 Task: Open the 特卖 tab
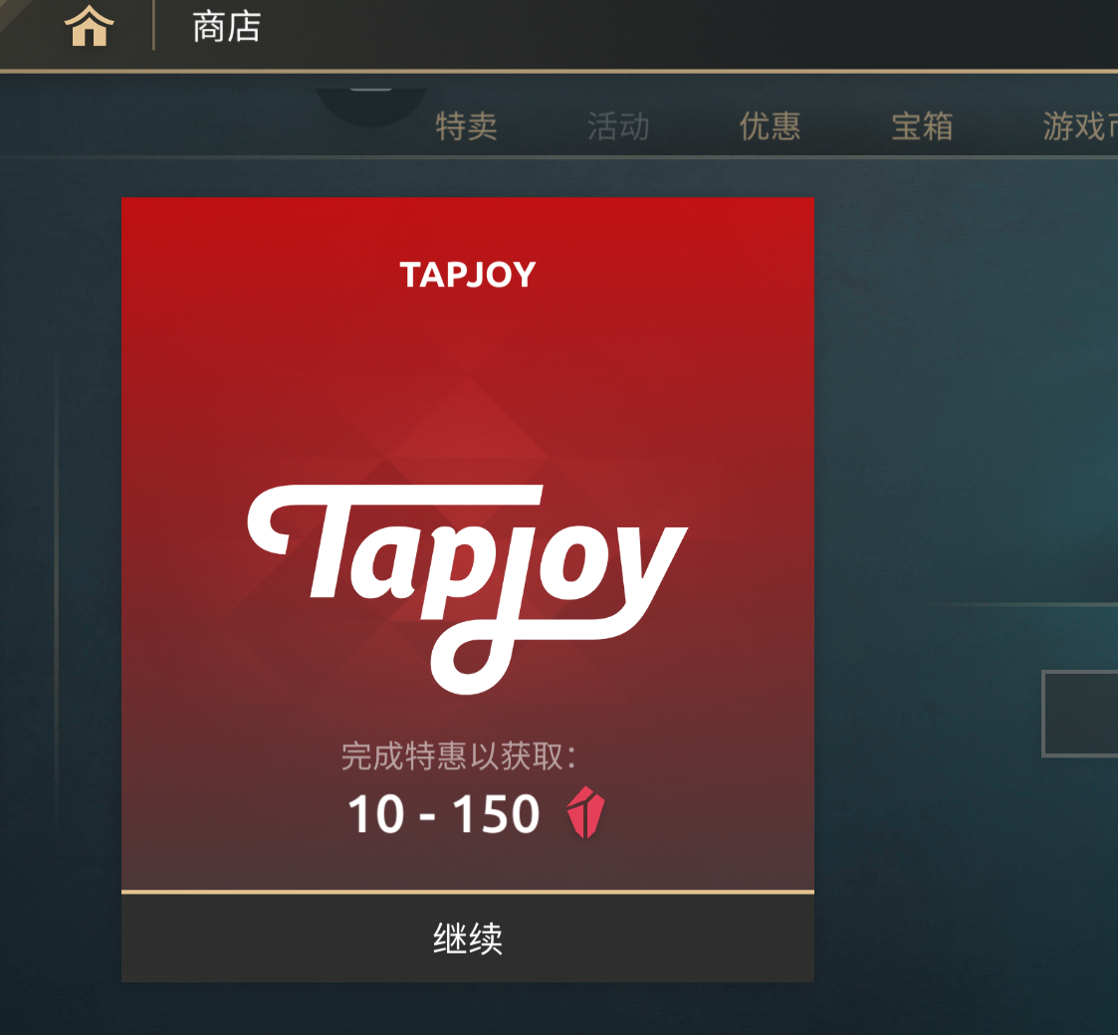[466, 126]
